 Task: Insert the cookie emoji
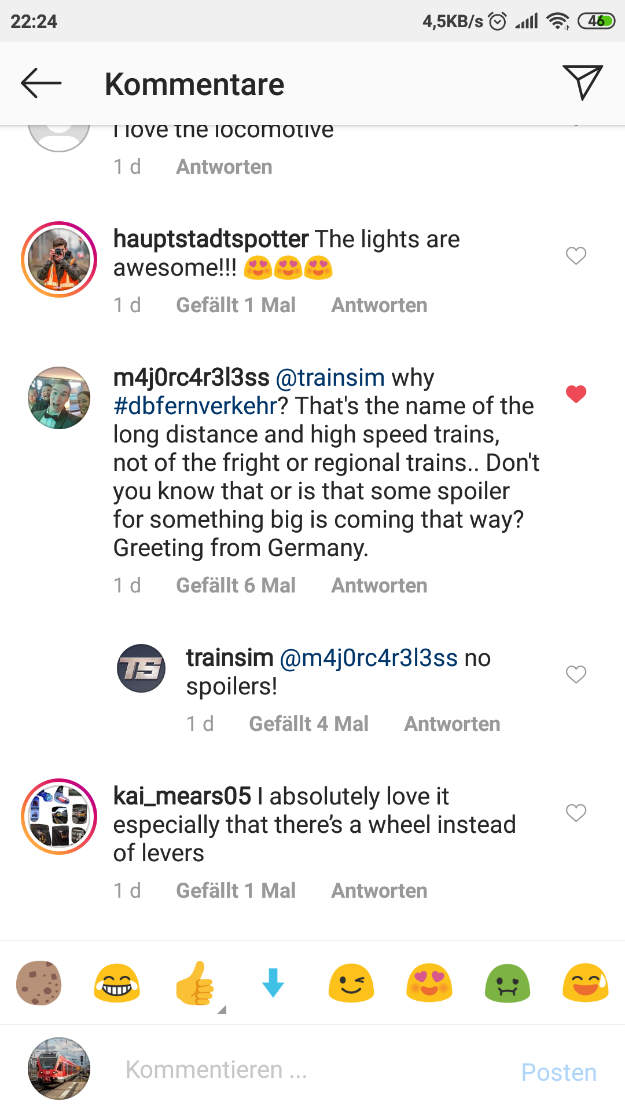39,983
